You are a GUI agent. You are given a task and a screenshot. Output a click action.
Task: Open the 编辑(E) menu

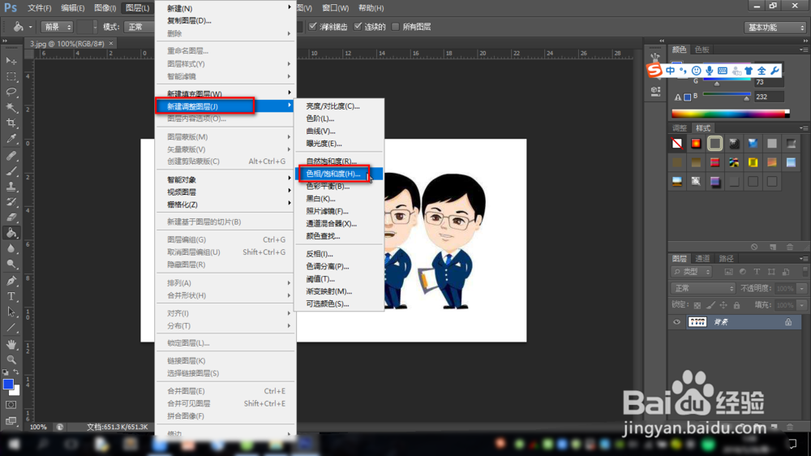pyautogui.click(x=72, y=8)
